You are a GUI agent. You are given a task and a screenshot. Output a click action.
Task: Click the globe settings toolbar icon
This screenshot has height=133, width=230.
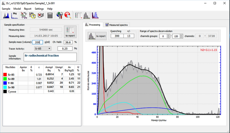pos(60,15)
